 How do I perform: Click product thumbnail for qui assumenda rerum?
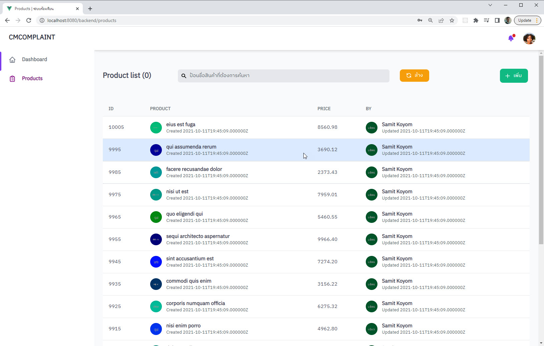coord(156,150)
